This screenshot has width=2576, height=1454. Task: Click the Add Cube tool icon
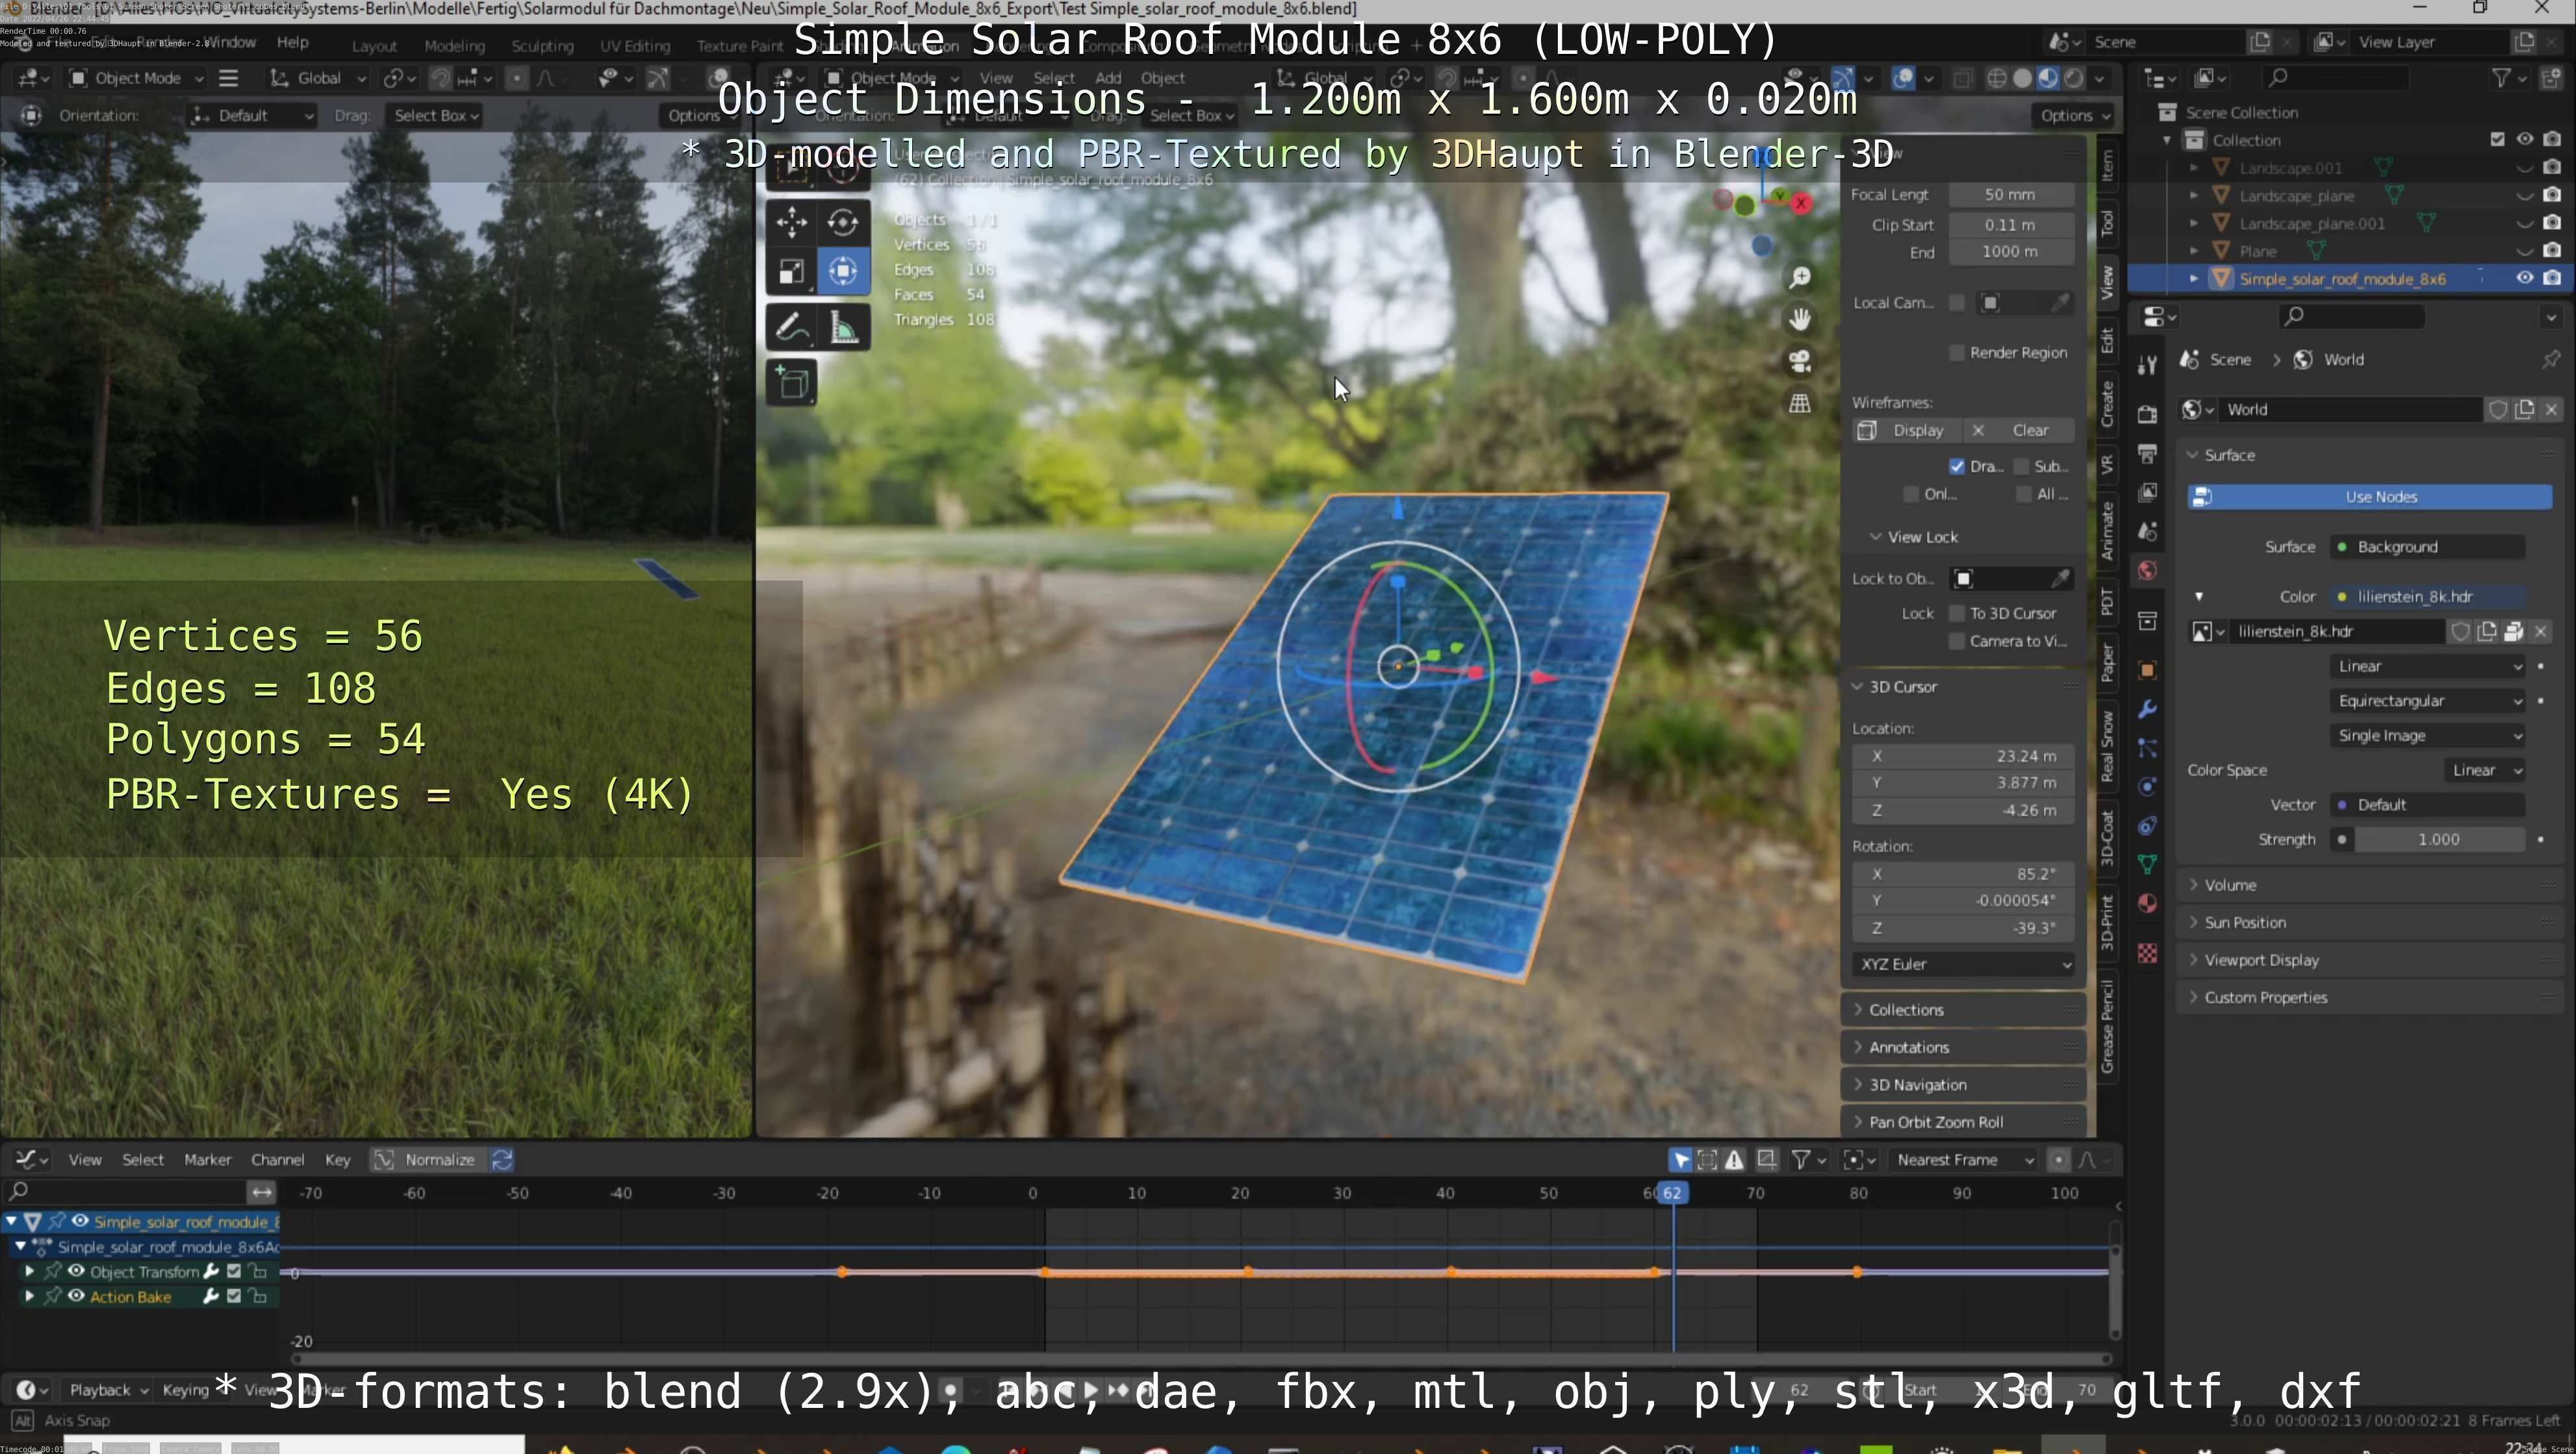click(x=793, y=382)
